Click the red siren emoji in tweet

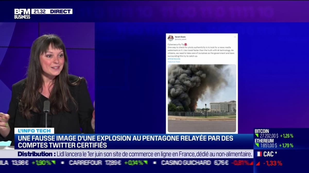pyautogui.click(x=186, y=45)
